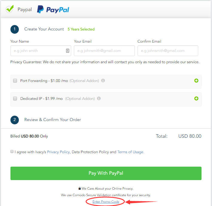This screenshot has width=212, height=206.
Task: Click the step 2 circle badge
Action: pos(15,120)
